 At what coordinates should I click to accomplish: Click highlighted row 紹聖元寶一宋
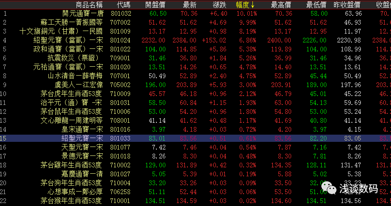[x=195, y=138]
